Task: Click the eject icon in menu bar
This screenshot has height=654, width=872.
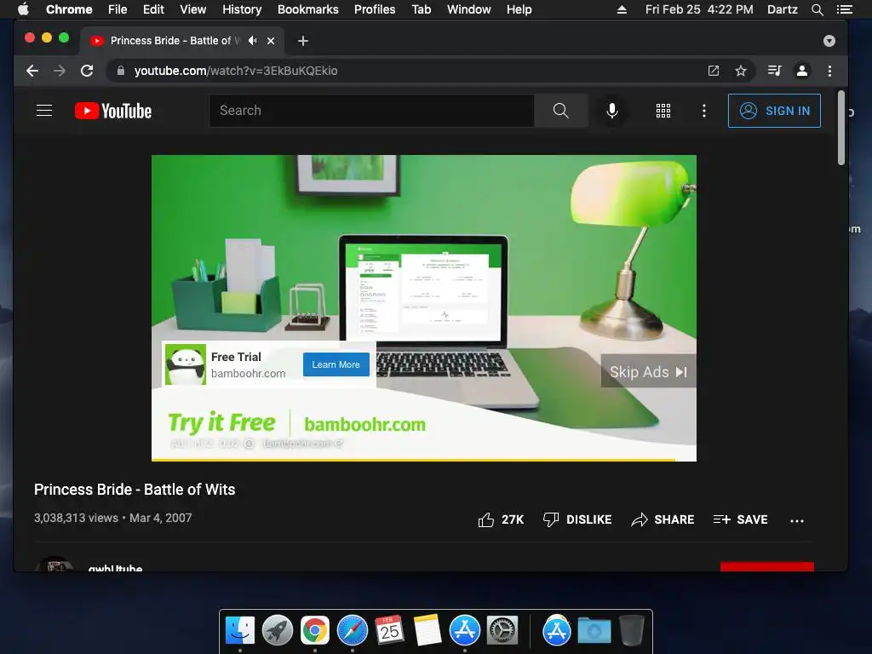Action: [x=622, y=9]
